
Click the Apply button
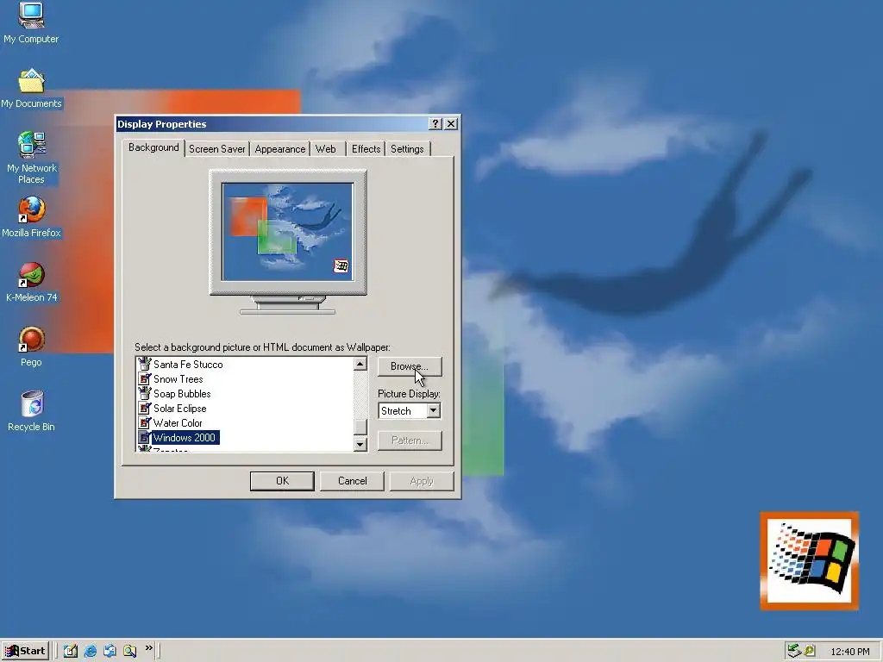421,481
